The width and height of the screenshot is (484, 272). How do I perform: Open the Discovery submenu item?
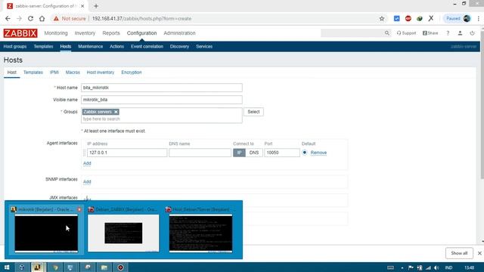tap(179, 47)
